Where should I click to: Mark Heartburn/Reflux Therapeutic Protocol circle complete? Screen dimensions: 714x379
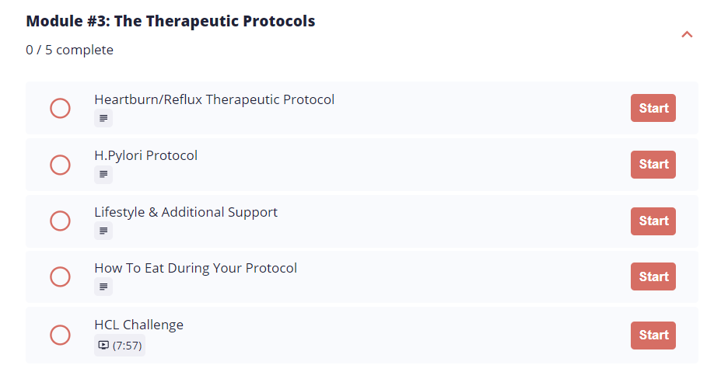[x=60, y=108]
